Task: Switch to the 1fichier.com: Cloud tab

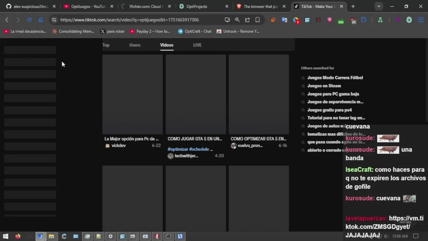Action: tap(146, 6)
